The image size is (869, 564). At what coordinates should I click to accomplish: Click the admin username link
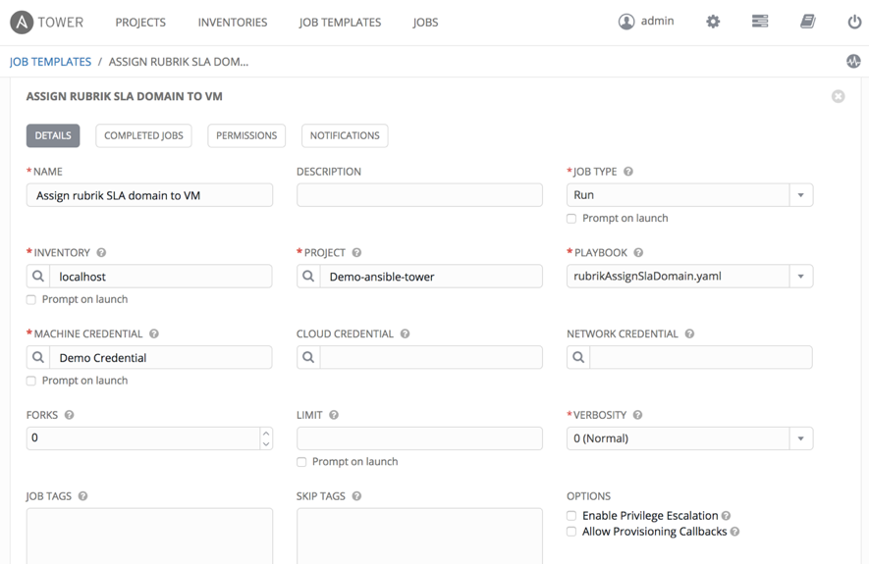pos(657,21)
